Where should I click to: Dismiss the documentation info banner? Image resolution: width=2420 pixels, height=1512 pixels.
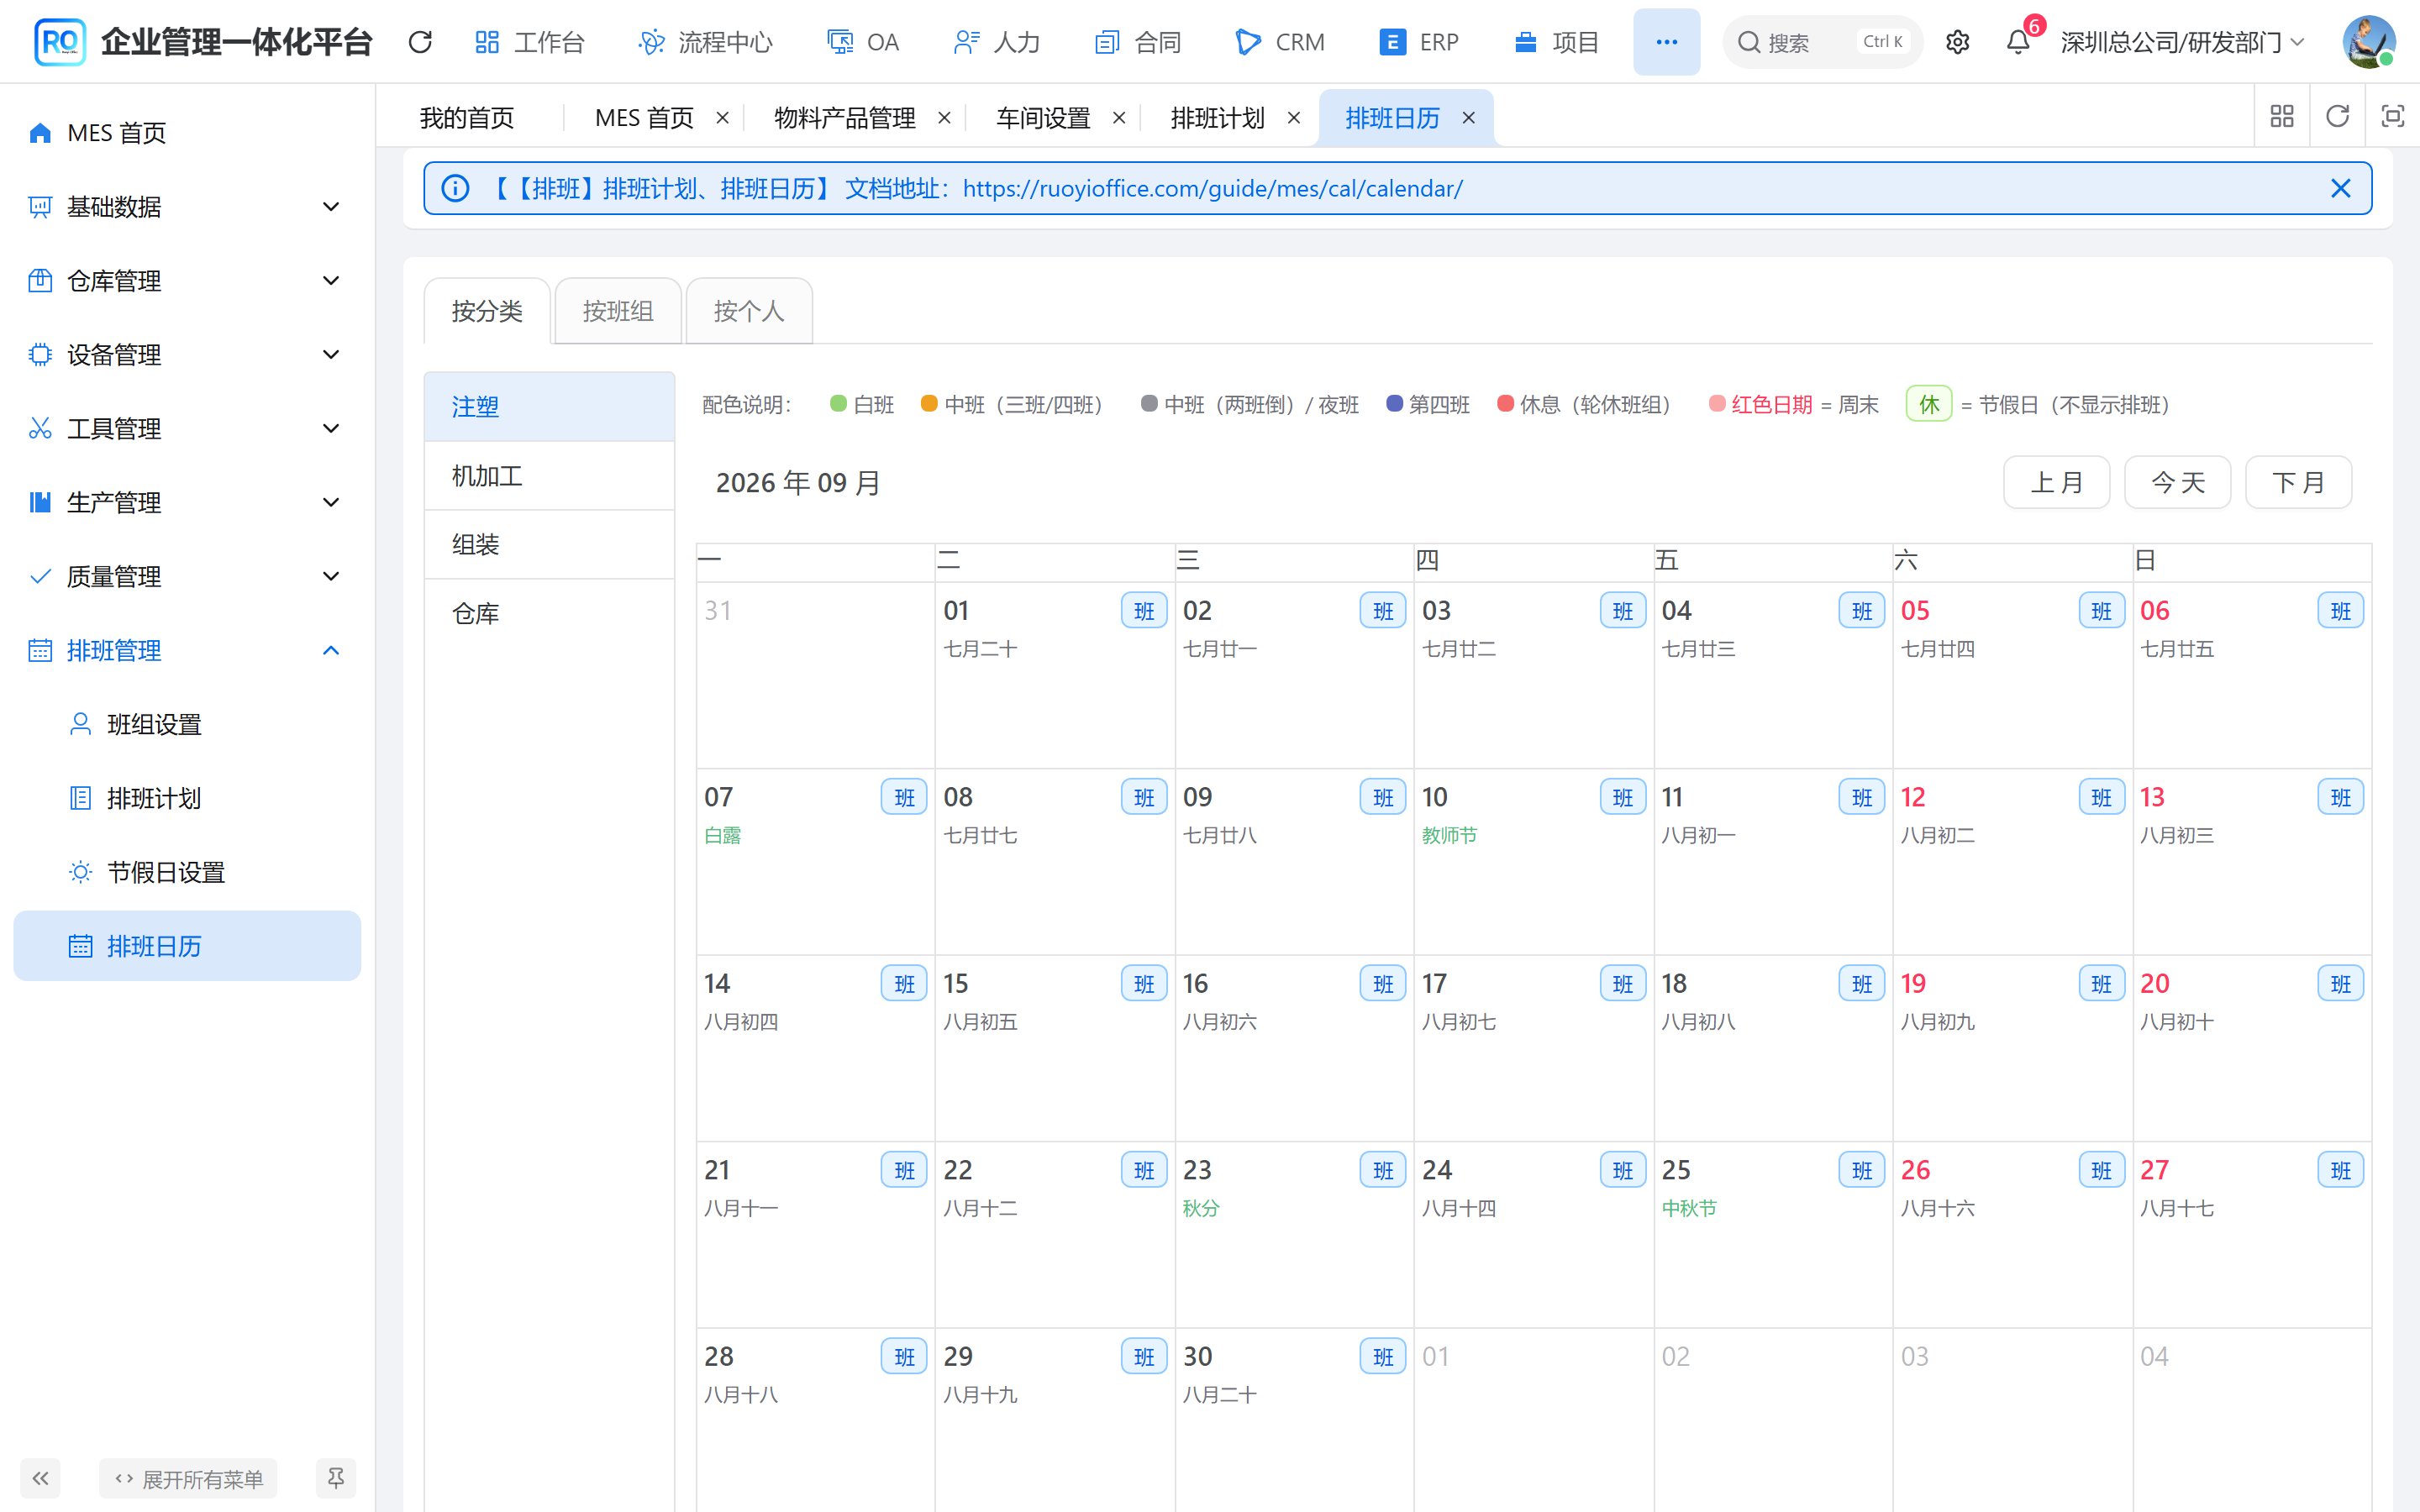coord(2340,188)
